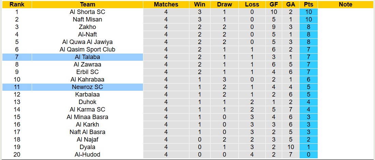Click the GF column header
Screen dimensions: 375x160
273,4
